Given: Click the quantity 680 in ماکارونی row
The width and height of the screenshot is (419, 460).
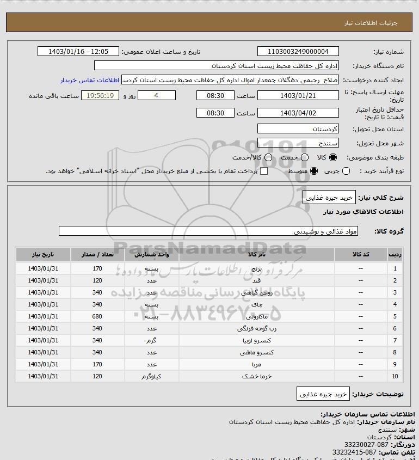Looking at the screenshot, I should coord(97,316).
